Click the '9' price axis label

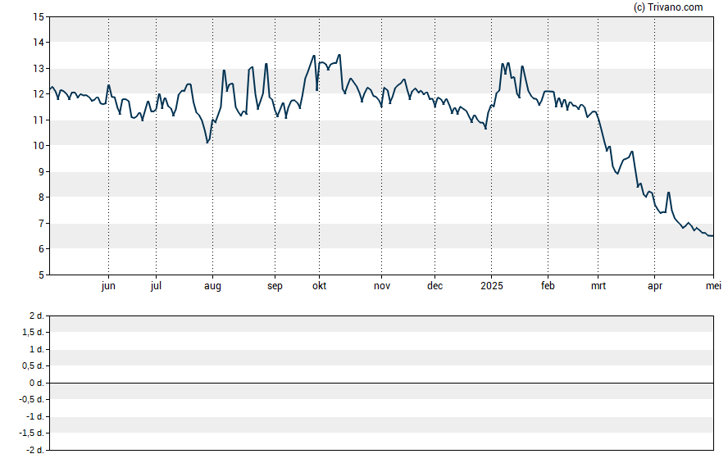41,171
